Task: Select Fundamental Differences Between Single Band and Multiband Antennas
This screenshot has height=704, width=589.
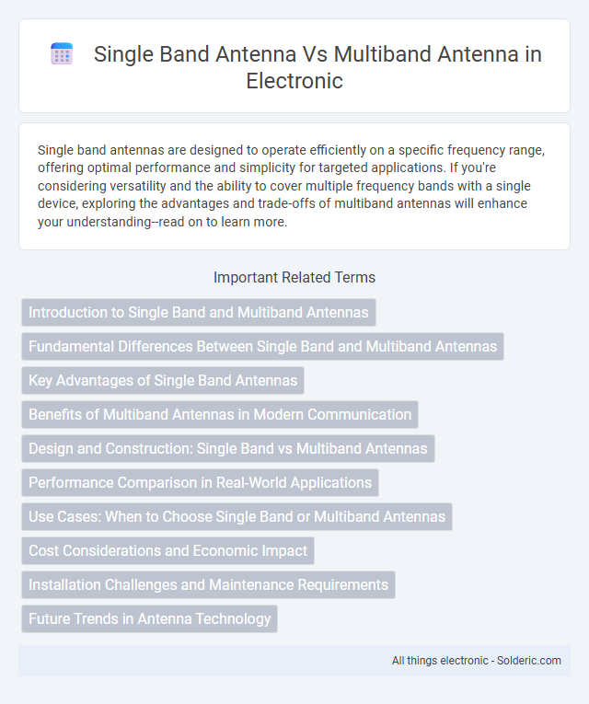Action: pos(262,346)
